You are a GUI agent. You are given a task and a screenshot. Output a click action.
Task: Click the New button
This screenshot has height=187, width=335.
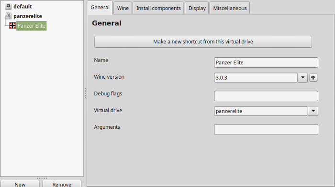(x=20, y=184)
